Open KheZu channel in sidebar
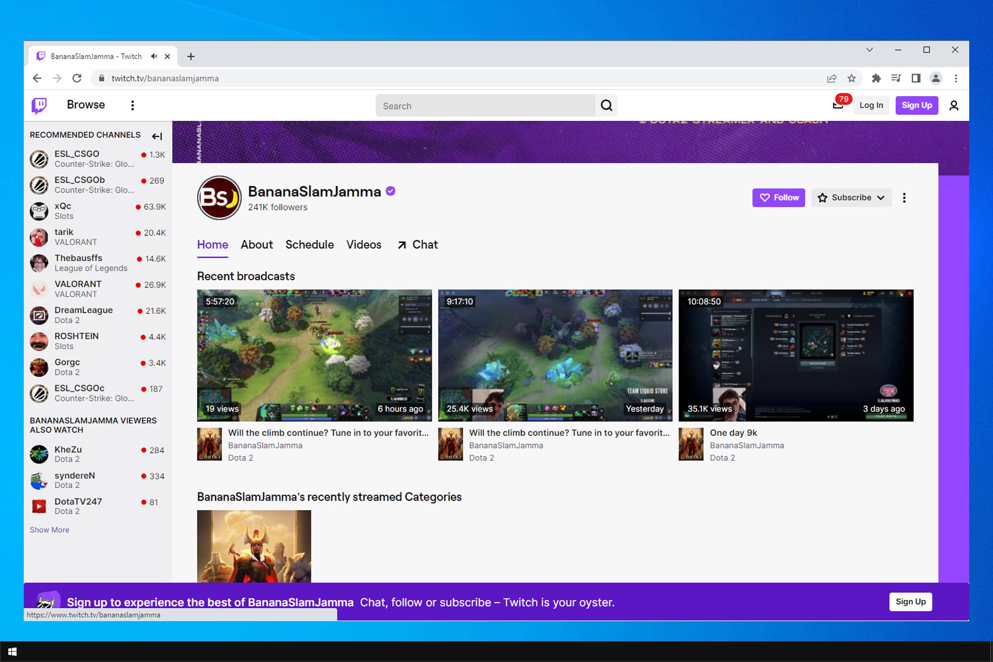993x662 pixels. [x=98, y=454]
